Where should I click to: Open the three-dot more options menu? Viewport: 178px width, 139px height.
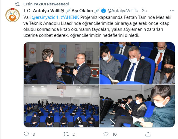click(172, 11)
